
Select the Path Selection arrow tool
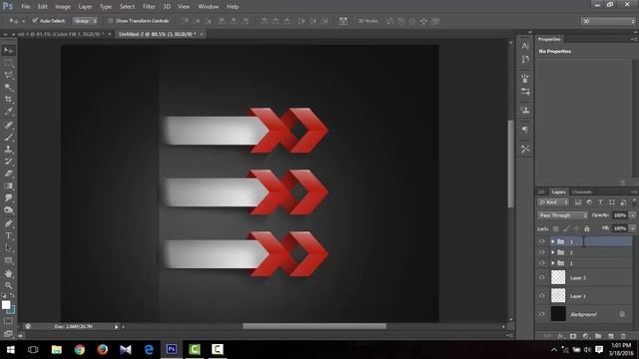click(x=8, y=248)
